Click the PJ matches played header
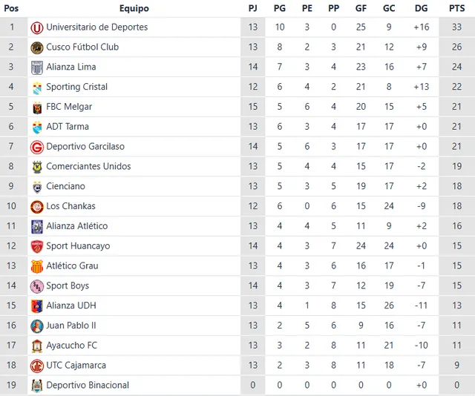The height and width of the screenshot is (396, 475). [253, 8]
